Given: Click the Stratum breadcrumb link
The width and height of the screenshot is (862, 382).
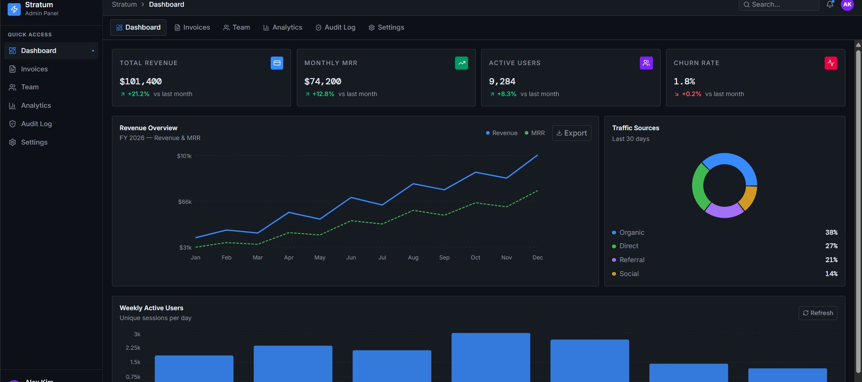Looking at the screenshot, I should click(x=124, y=4).
